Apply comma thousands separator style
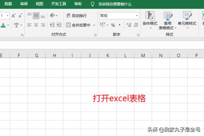 tap(120, 25)
